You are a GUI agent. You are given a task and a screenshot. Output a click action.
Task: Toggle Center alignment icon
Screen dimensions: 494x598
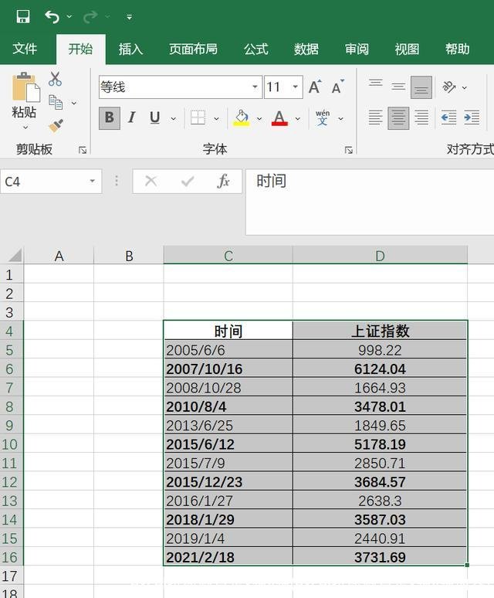coord(398,118)
